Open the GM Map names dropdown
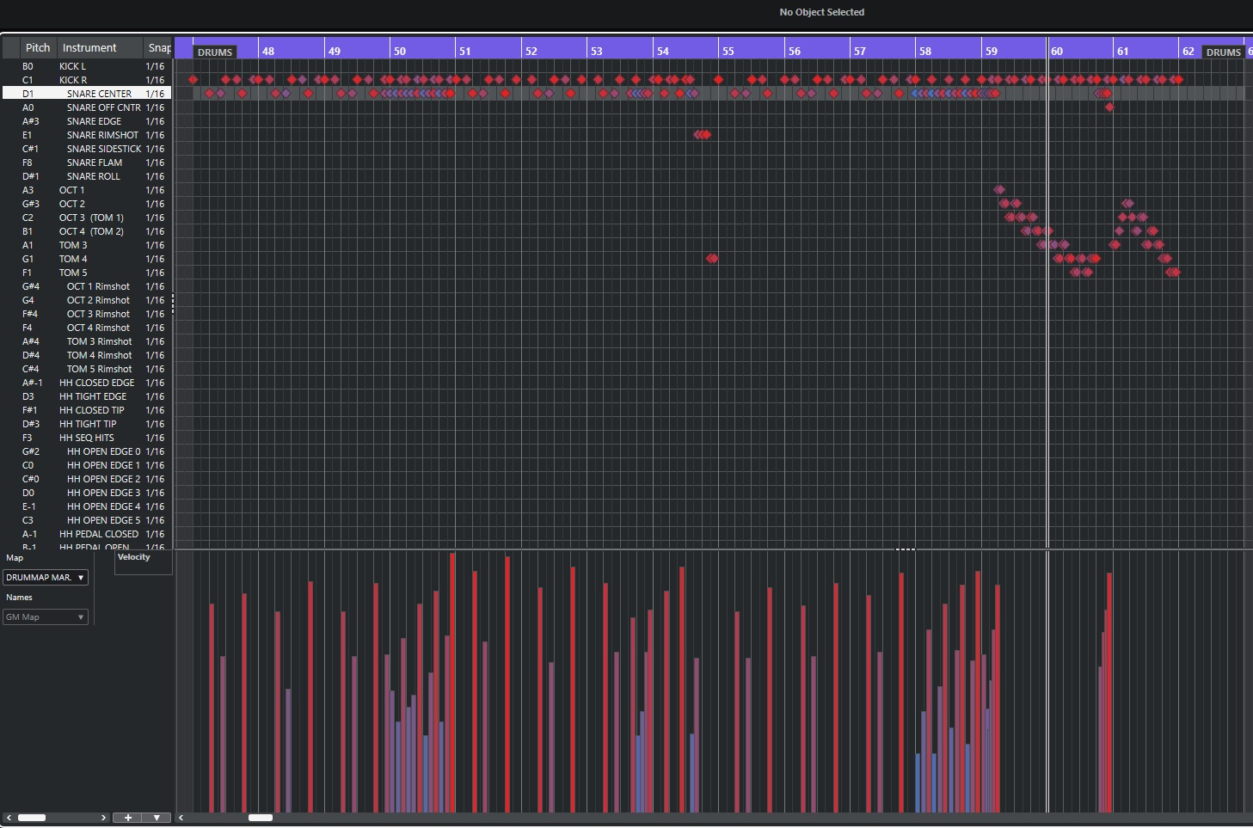 coord(46,617)
